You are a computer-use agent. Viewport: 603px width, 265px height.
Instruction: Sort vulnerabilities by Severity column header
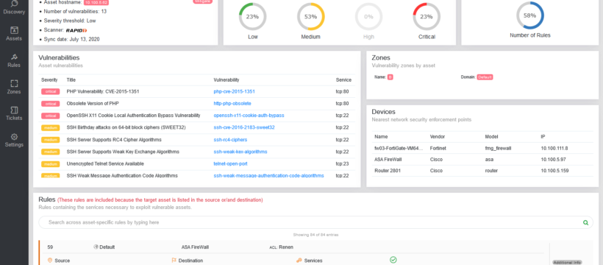coord(49,80)
